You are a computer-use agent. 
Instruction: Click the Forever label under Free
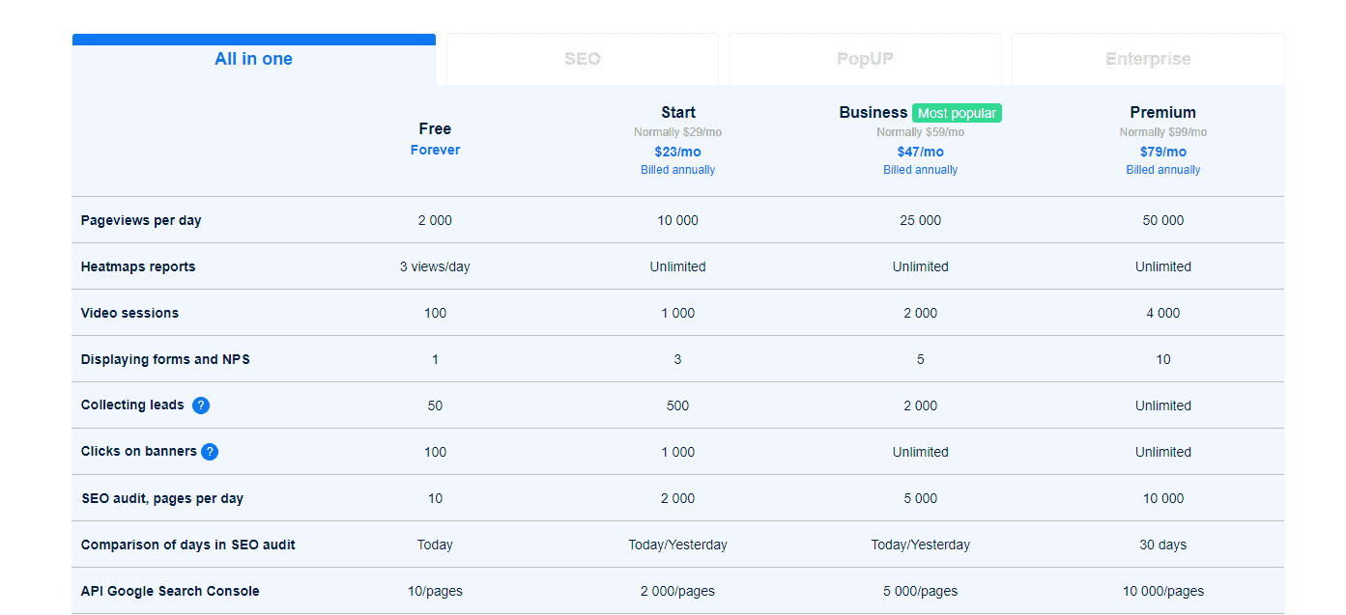coord(435,150)
